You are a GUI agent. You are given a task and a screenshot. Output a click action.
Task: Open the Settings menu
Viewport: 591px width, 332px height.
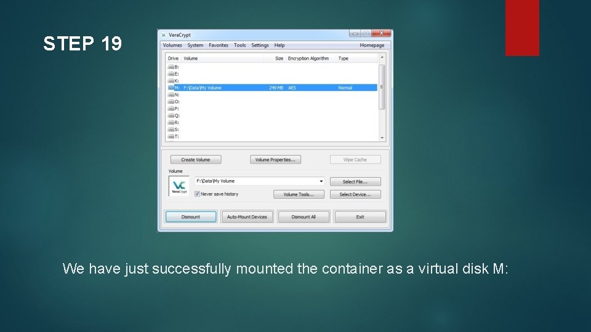pyautogui.click(x=260, y=45)
